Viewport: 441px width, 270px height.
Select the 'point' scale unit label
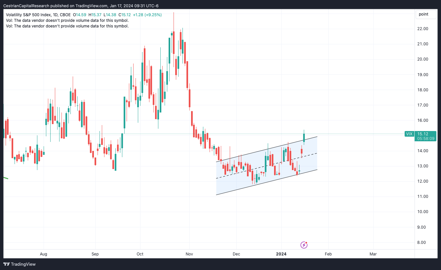[x=423, y=14]
